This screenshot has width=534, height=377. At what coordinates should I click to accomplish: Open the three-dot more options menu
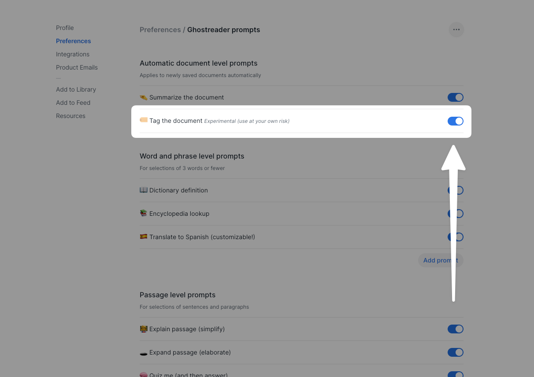[456, 30]
